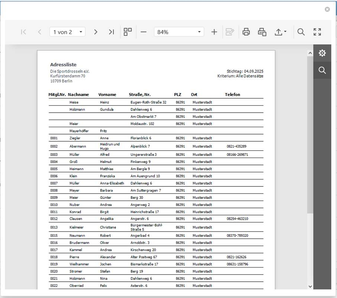Print the report
The height and width of the screenshot is (298, 337).
[x=246, y=32]
